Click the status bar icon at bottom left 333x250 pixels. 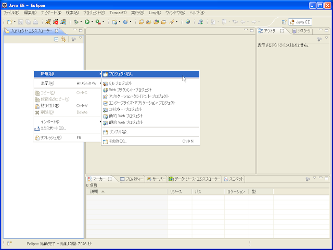click(x=9, y=243)
